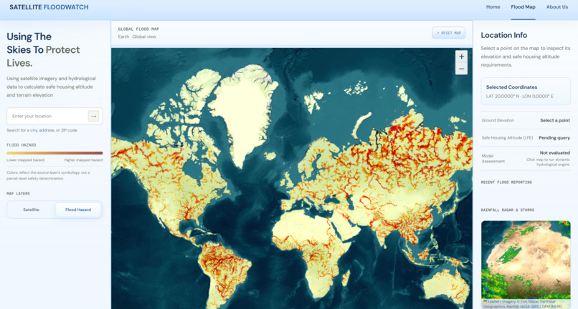
Task: Click the Leaflet attribution link
Action: click(493, 302)
